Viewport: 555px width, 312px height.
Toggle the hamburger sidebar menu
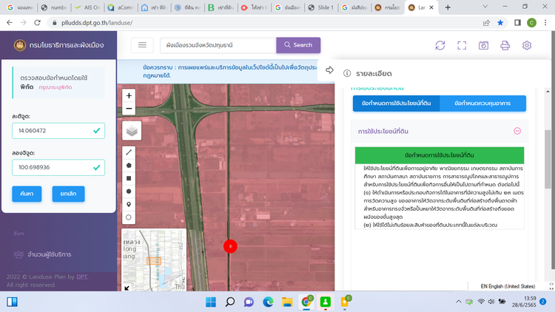coord(142,45)
